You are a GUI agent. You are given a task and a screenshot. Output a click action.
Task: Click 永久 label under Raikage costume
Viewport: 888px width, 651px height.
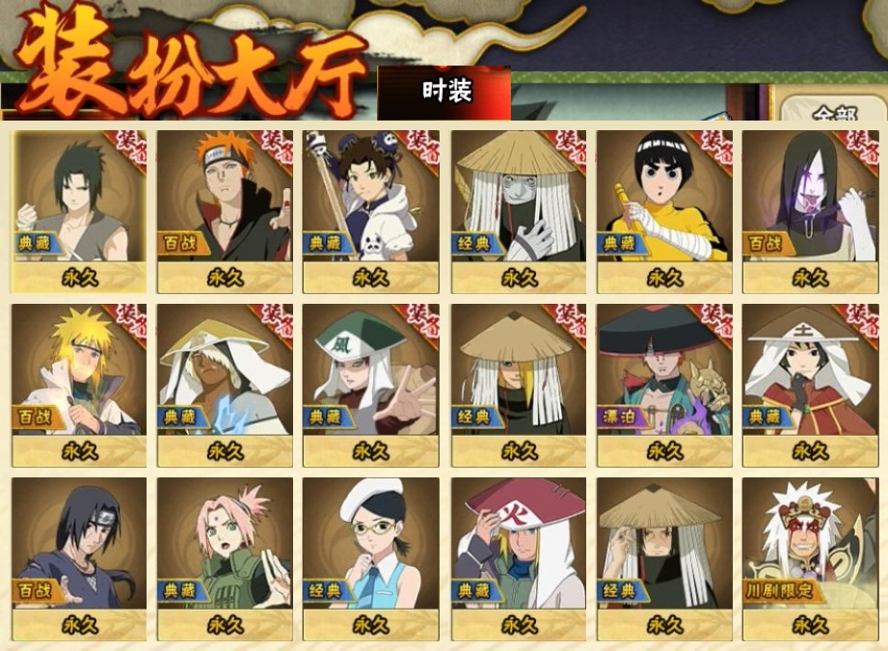[x=225, y=451]
